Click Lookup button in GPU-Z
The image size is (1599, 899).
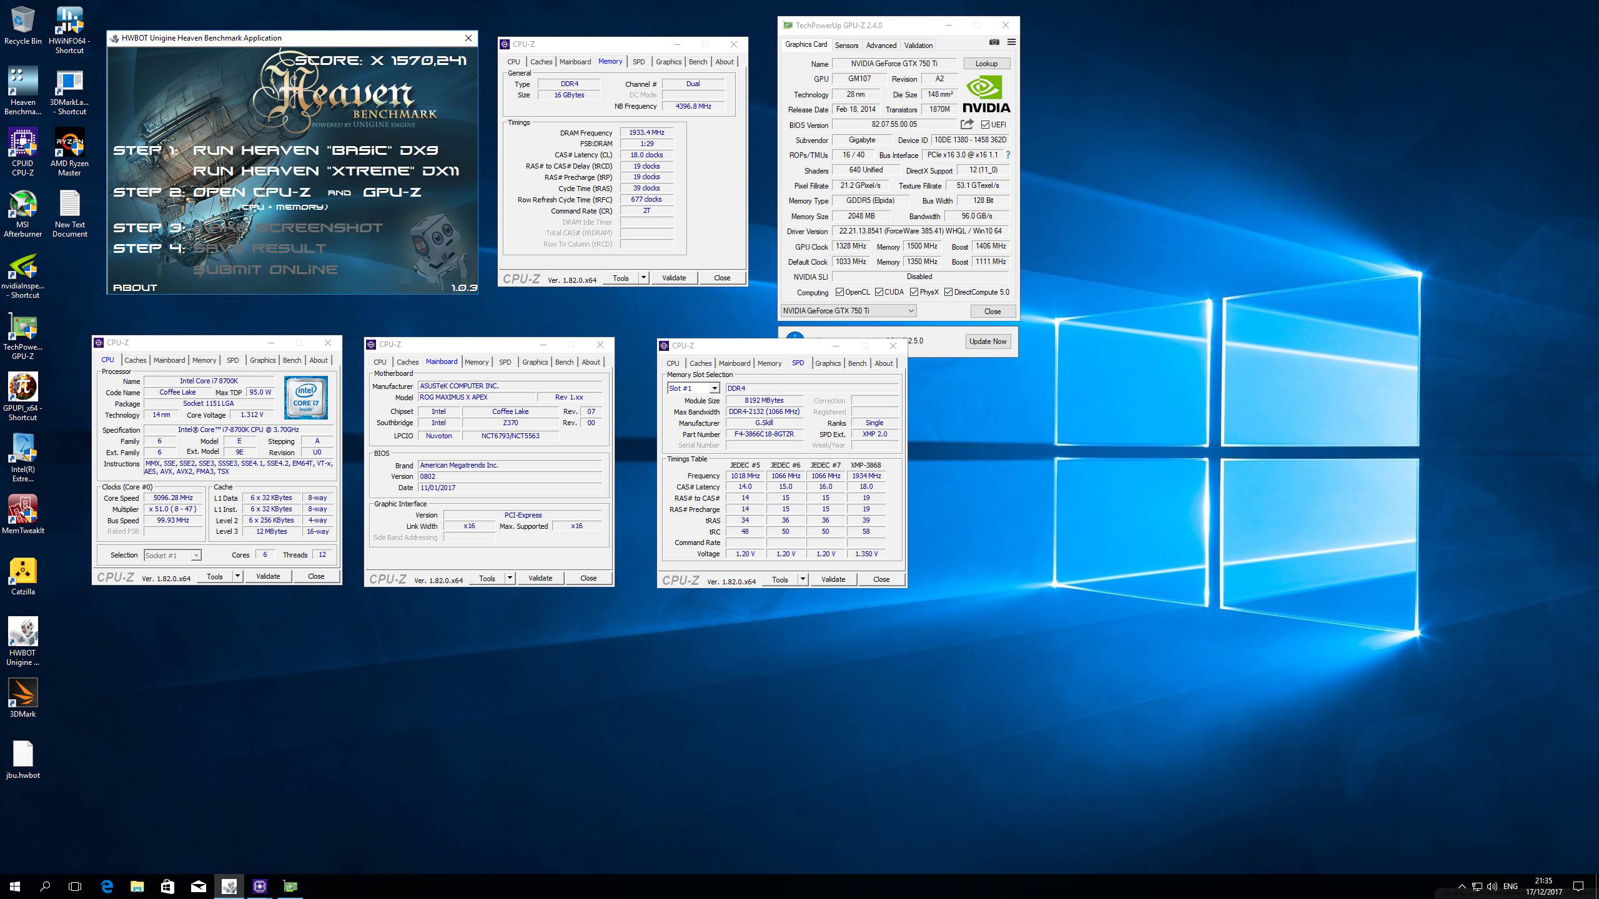pos(986,64)
